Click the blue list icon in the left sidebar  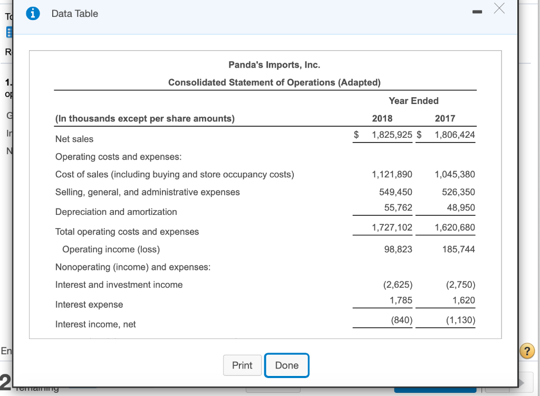[7, 32]
